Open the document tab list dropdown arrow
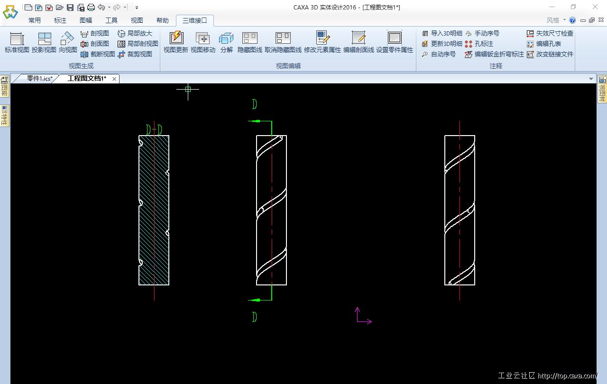The width and height of the screenshot is (607, 384). pos(591,79)
